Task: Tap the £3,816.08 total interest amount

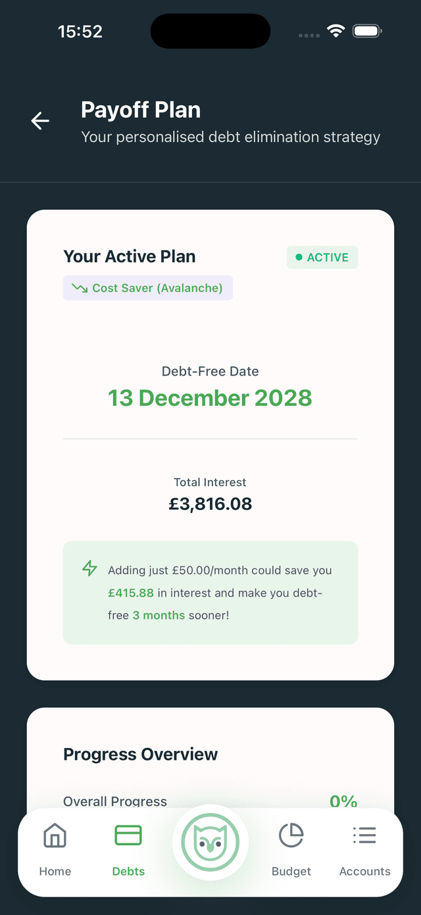Action: 210,504
